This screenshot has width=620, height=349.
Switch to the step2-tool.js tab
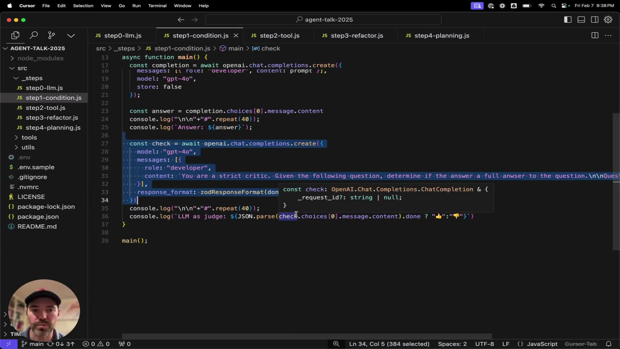click(279, 36)
